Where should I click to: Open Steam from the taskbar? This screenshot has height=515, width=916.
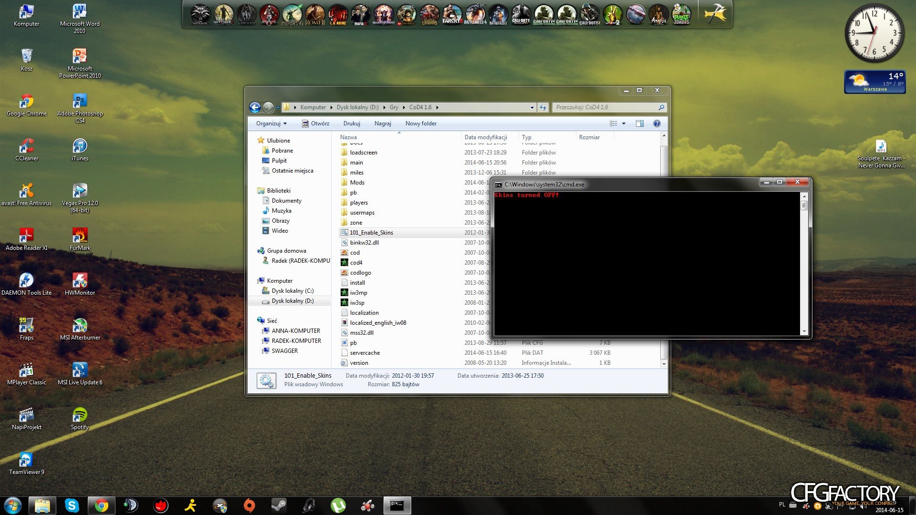[x=279, y=505]
